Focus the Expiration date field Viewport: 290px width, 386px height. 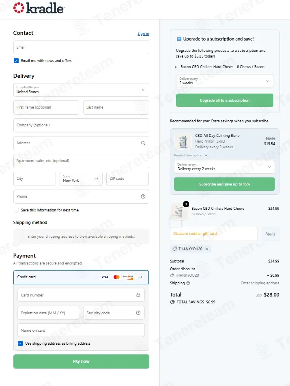pos(48,313)
